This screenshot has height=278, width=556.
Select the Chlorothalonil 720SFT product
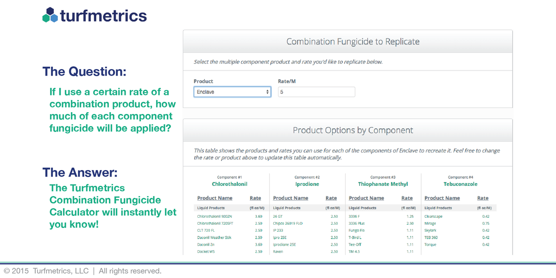tap(215, 223)
